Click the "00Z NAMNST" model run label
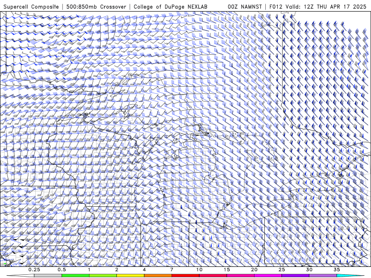This screenshot has height=278, width=371. point(245,6)
